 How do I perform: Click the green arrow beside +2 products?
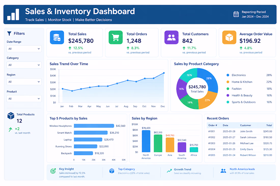point(10,129)
